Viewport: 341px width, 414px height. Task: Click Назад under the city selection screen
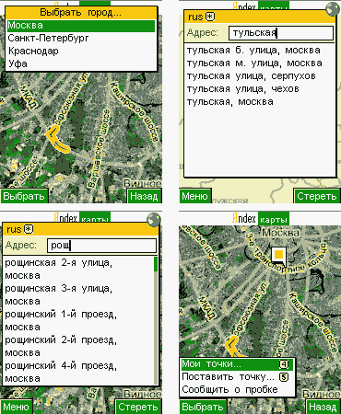click(144, 196)
